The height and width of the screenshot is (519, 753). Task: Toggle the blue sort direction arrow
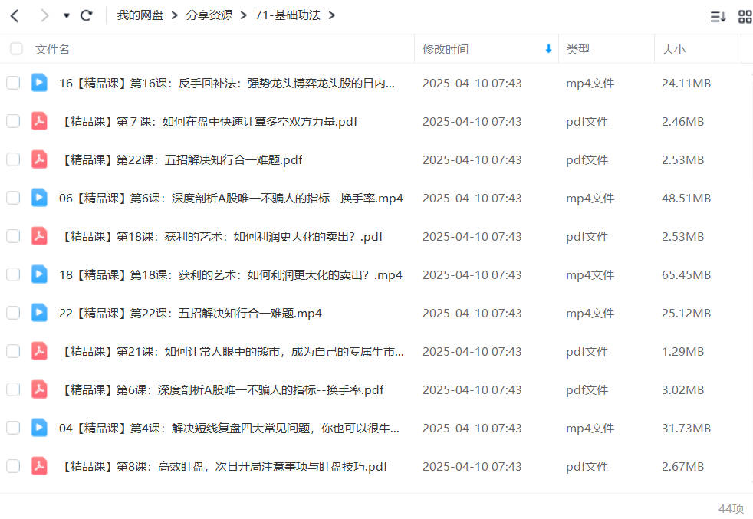coord(548,49)
